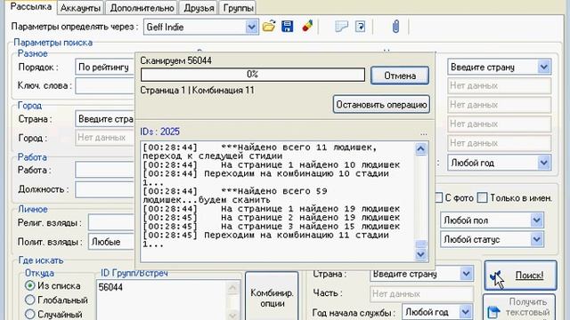Click the Поиск! button

coord(520,276)
